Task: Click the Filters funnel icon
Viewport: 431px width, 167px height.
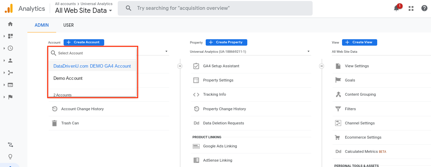Action: tap(338, 109)
